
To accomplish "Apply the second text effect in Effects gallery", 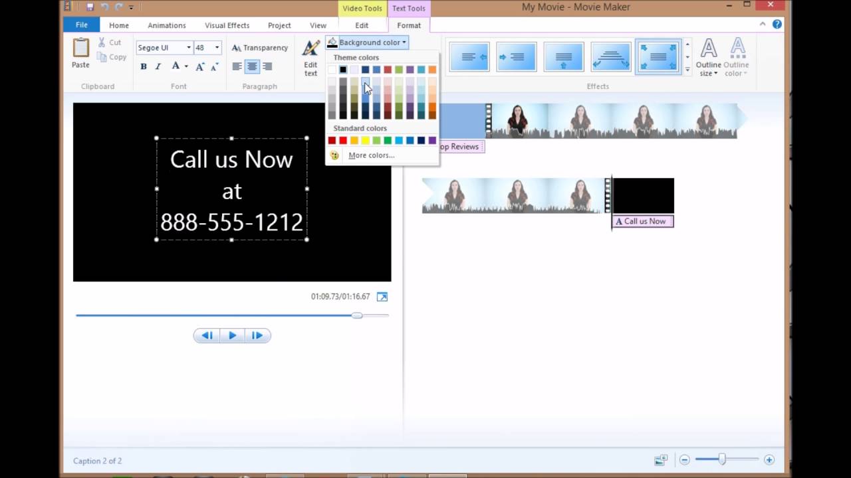I will 517,57.
